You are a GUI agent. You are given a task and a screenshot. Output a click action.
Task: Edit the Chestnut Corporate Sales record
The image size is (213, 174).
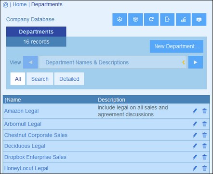[x=195, y=135]
